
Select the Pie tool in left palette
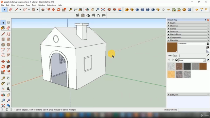[x=8, y=55]
